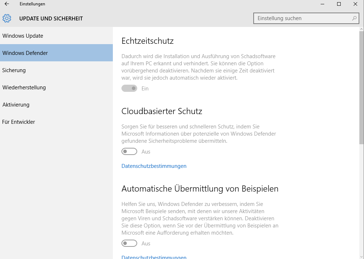Click the UPDATE UND SICHERHEIT title
Viewport: 364px width, 259px height.
point(51,19)
